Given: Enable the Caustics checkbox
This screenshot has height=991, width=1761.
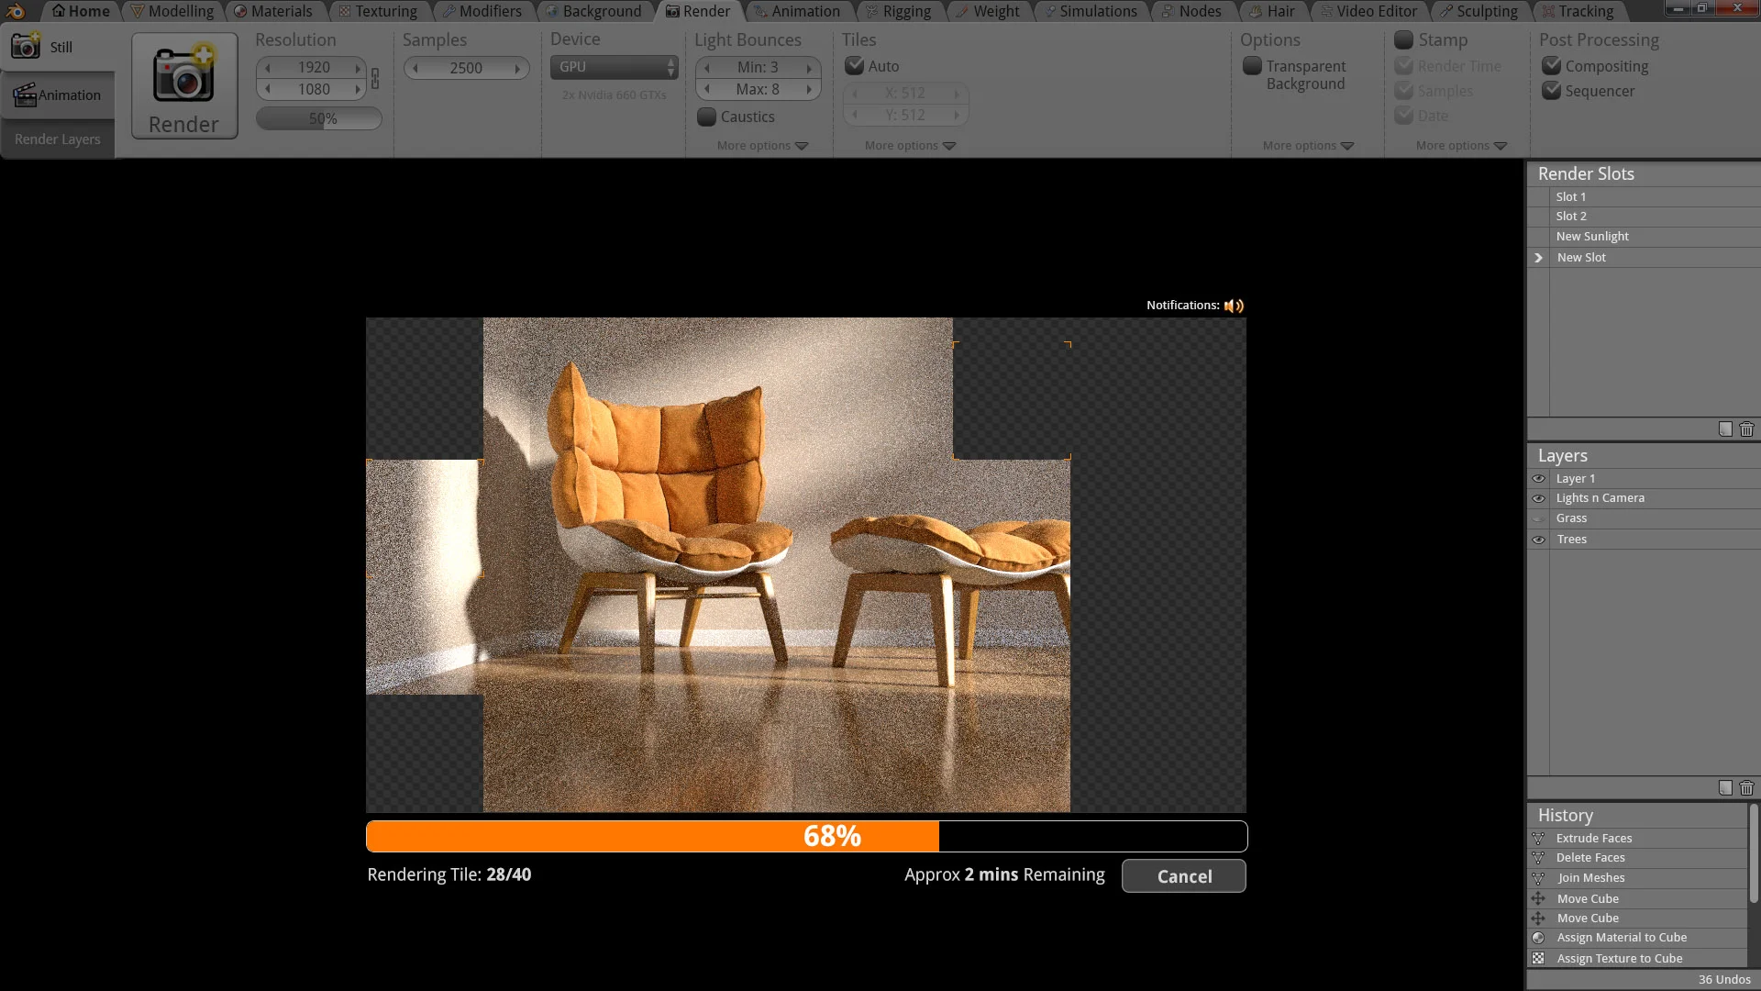Looking at the screenshot, I should pyautogui.click(x=706, y=117).
